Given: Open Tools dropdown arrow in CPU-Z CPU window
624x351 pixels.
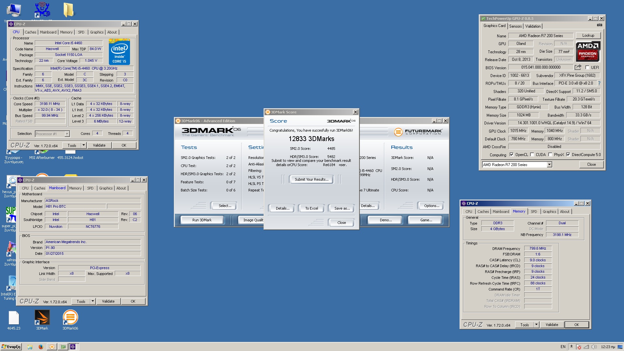Looking at the screenshot, I should coord(84,145).
